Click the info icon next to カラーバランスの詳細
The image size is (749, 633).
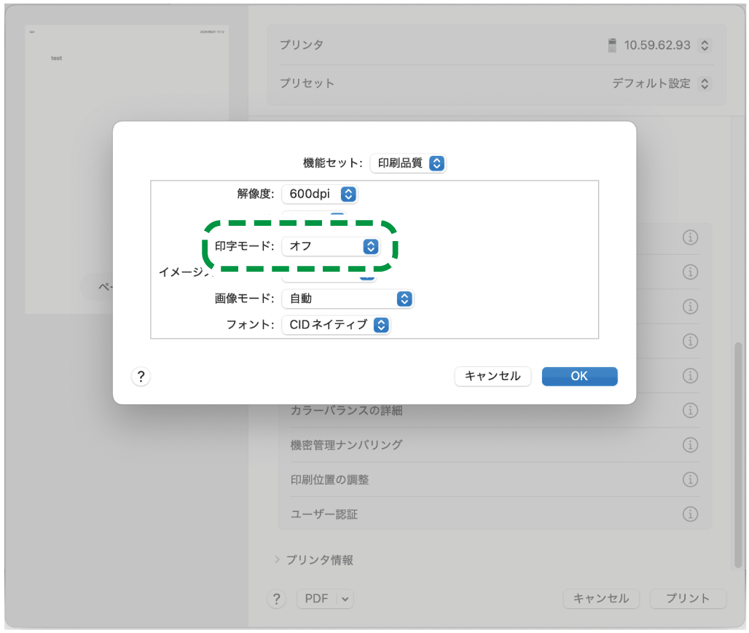point(691,410)
